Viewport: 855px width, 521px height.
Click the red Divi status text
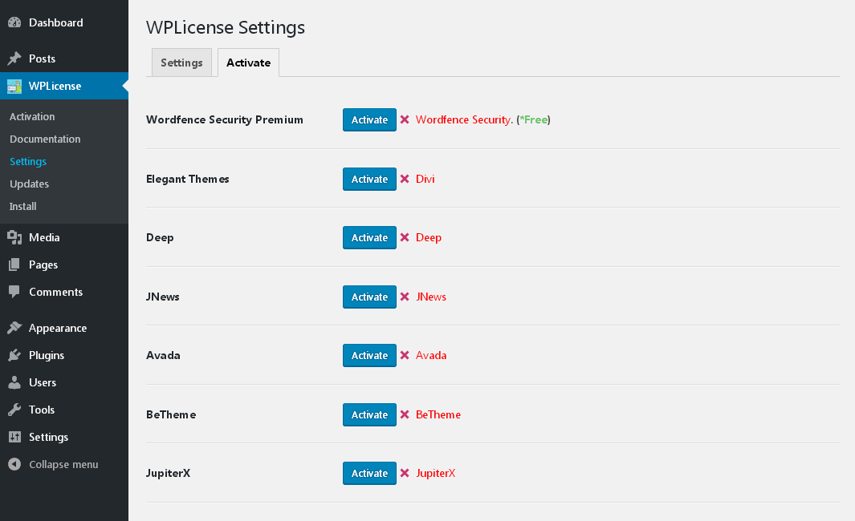(425, 179)
